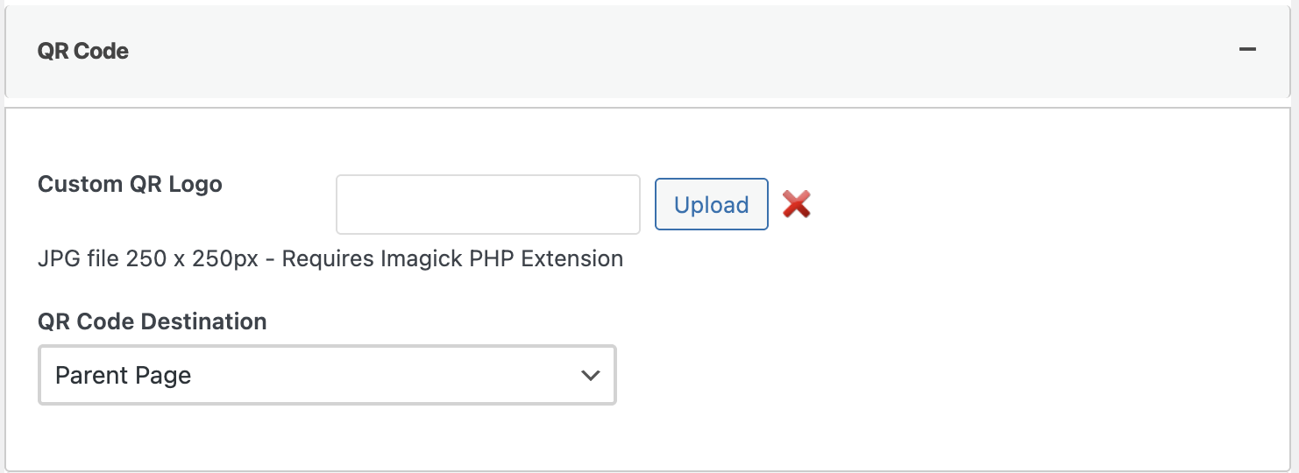Focus the Custom QR Logo text field

[487, 205]
